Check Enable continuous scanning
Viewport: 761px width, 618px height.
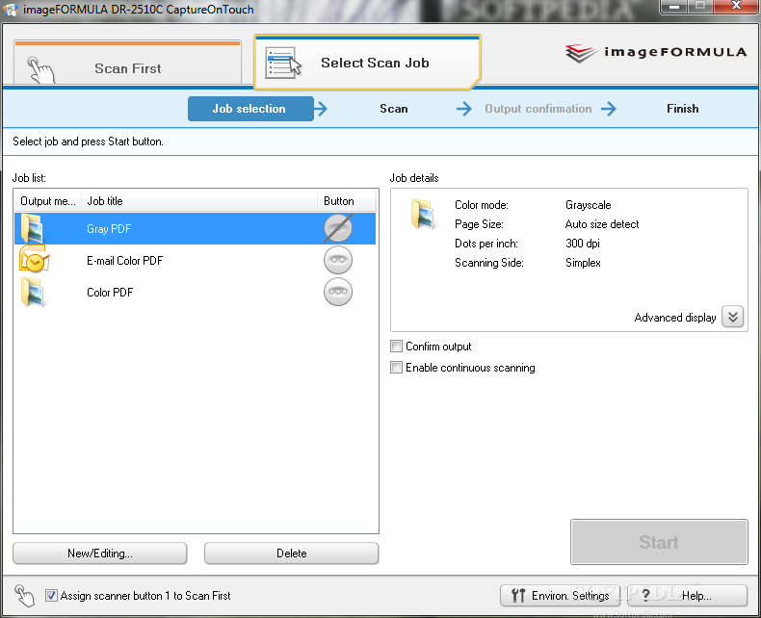pos(397,368)
